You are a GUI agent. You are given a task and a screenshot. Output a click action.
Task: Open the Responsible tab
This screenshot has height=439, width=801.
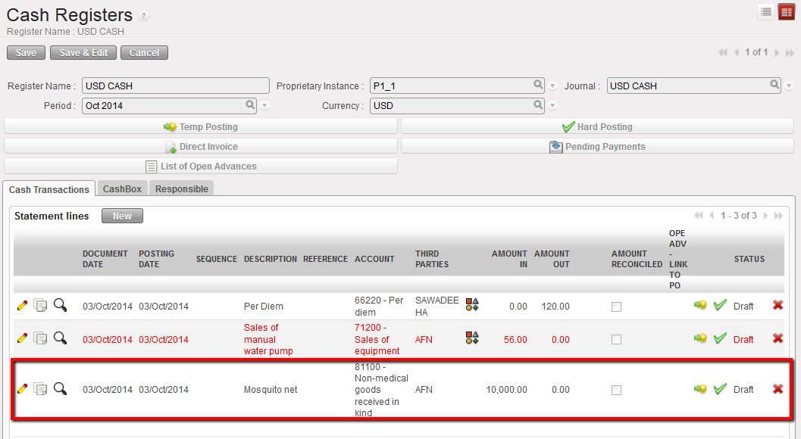point(181,188)
